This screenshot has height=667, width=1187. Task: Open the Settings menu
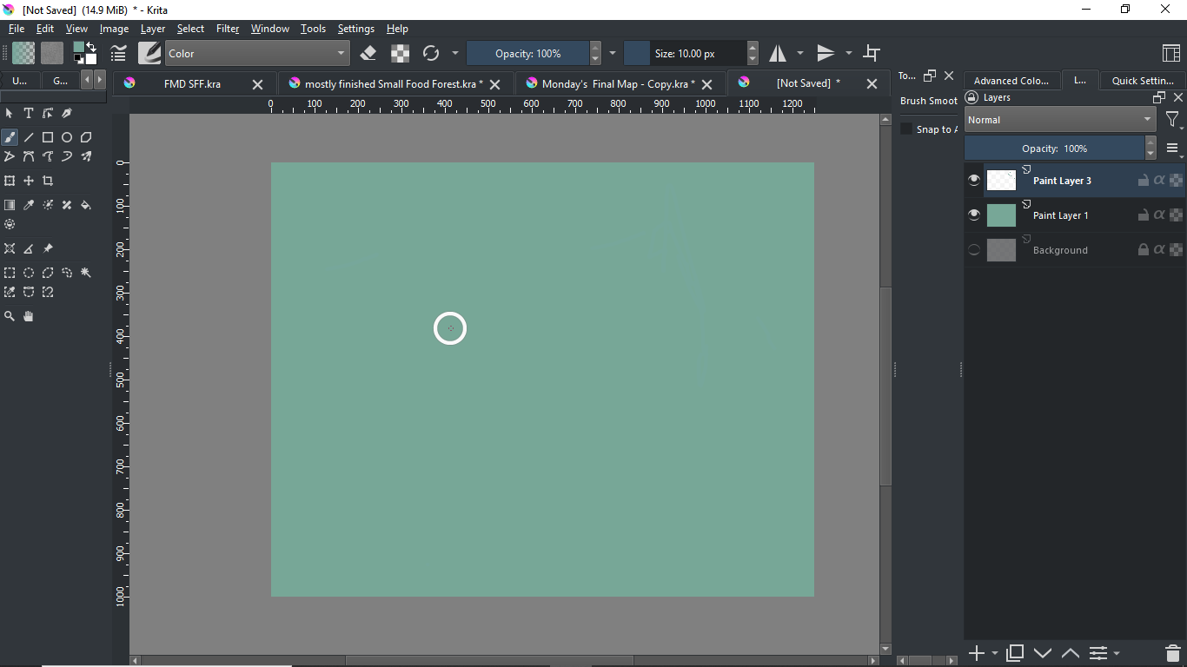(356, 29)
